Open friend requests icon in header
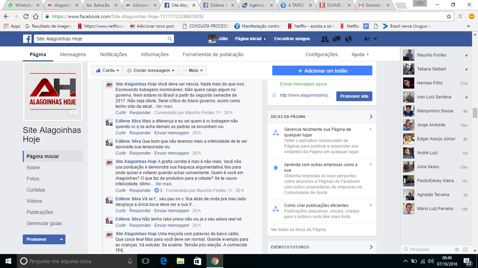 pos(325,39)
